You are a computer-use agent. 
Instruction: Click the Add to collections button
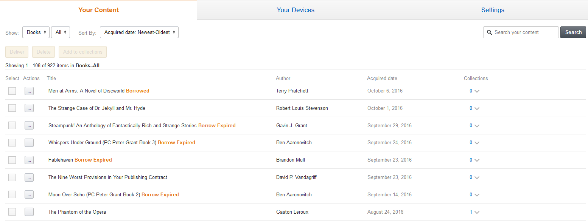coord(82,52)
